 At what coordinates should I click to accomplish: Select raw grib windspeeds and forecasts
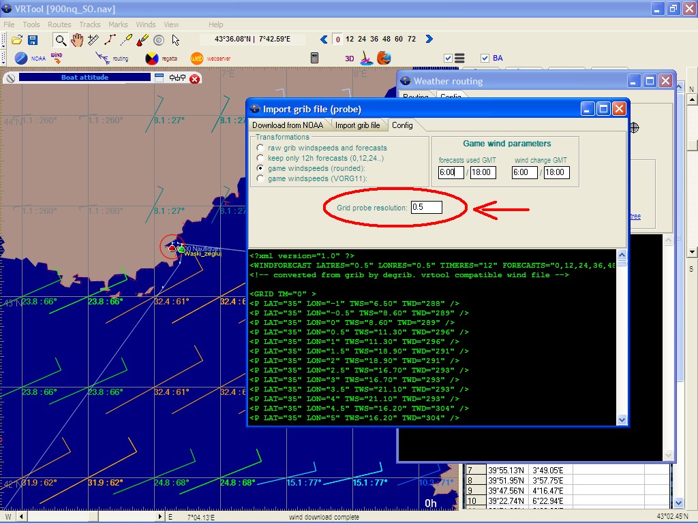click(260, 148)
